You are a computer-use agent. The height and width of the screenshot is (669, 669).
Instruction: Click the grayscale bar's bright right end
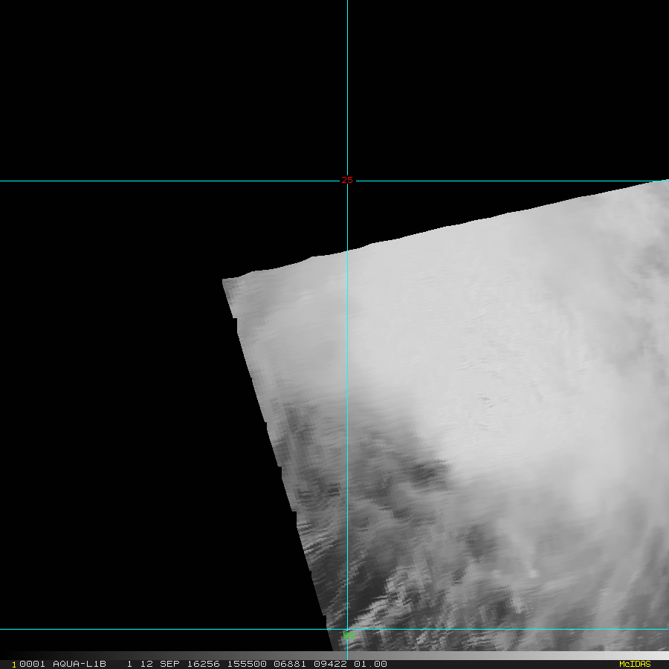[662, 656]
